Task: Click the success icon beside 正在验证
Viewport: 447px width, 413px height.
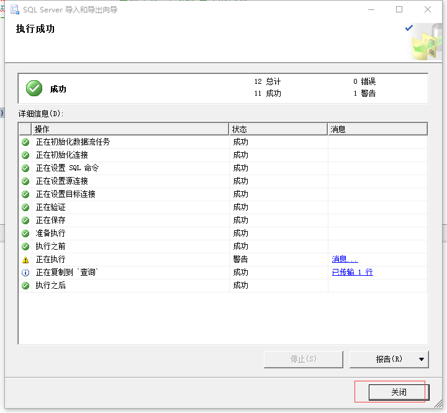Action: (x=25, y=207)
